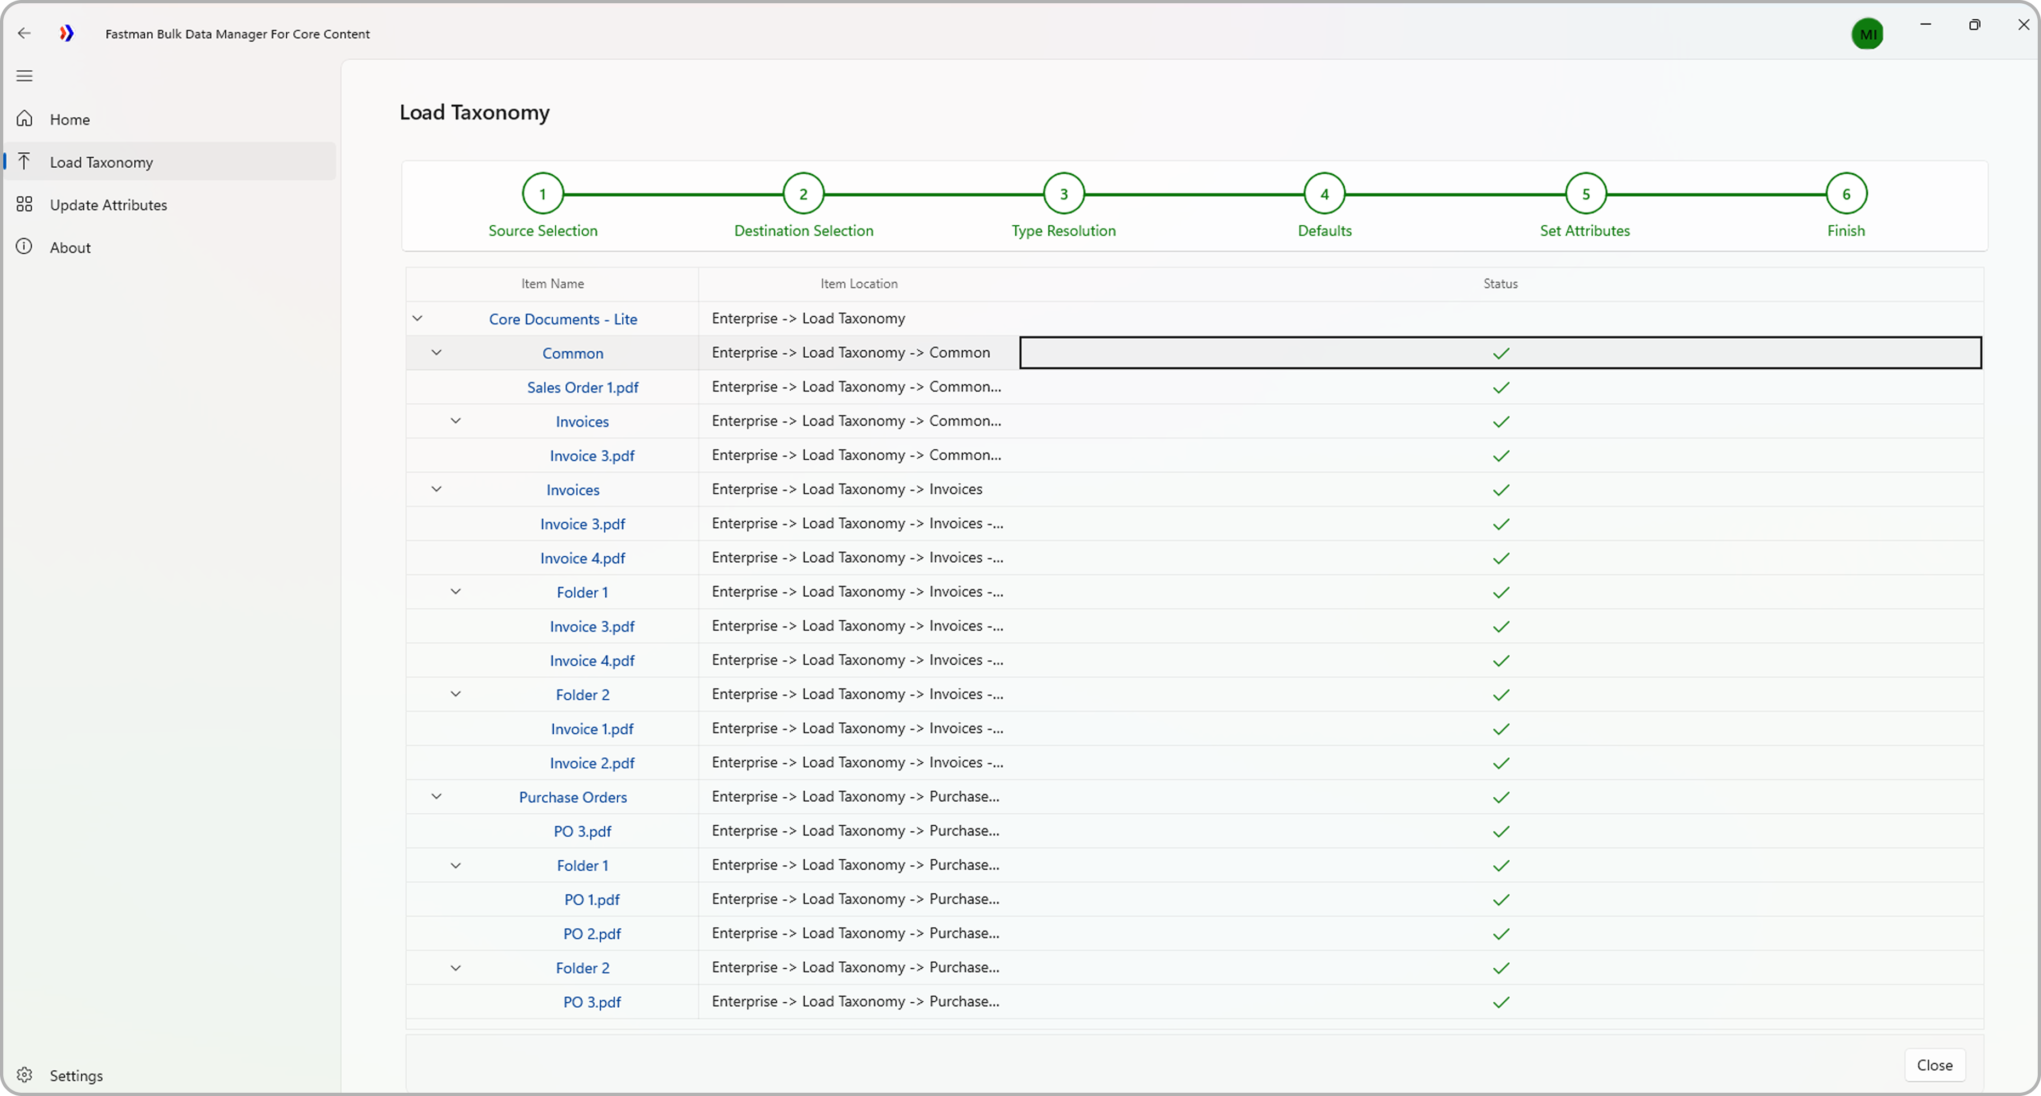Toggle the hamburger navigation menu
Image resolution: width=2041 pixels, height=1096 pixels.
coord(25,76)
